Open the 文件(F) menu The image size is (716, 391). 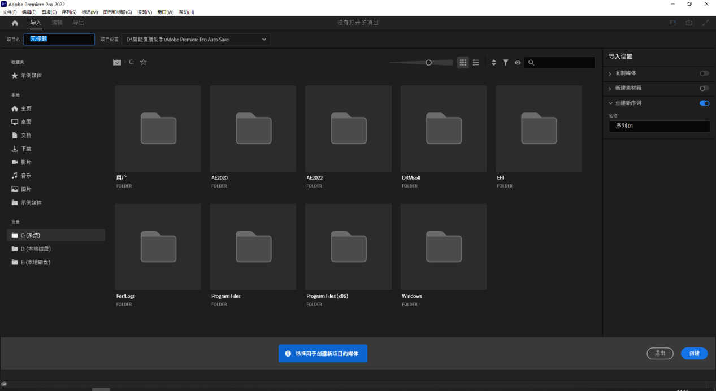tap(10, 12)
